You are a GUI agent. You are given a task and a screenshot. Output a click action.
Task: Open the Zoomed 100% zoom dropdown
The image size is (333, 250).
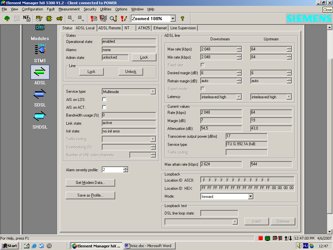tap(173, 19)
